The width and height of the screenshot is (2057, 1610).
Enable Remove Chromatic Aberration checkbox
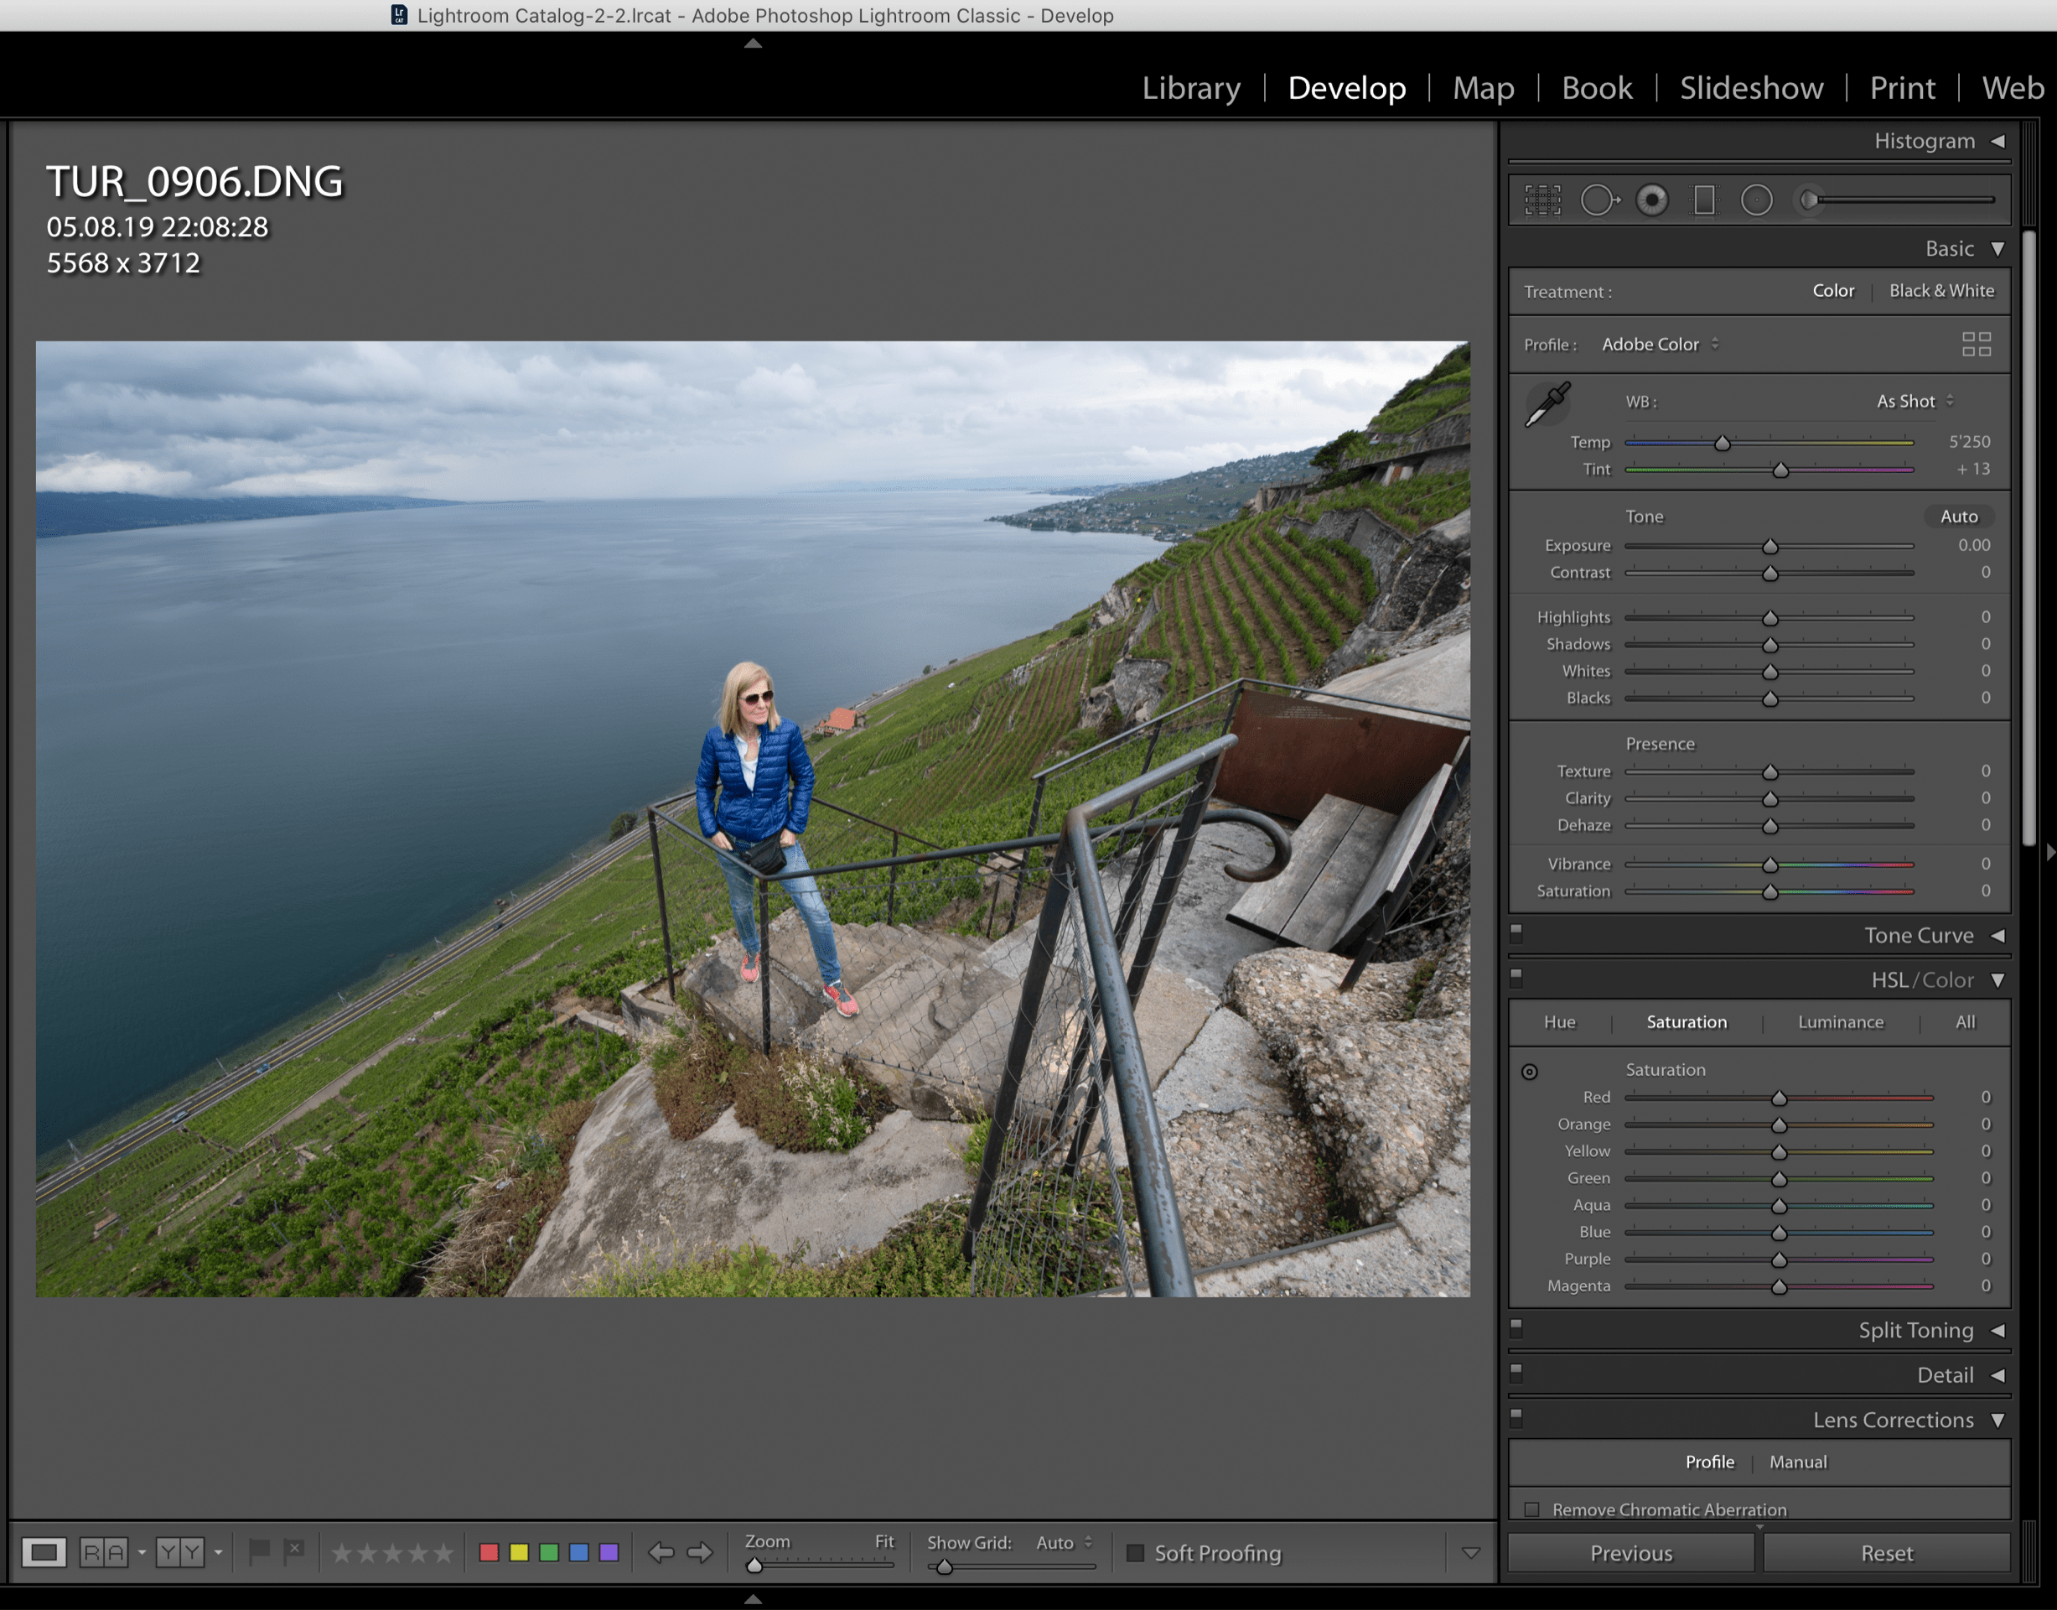click(1532, 1509)
